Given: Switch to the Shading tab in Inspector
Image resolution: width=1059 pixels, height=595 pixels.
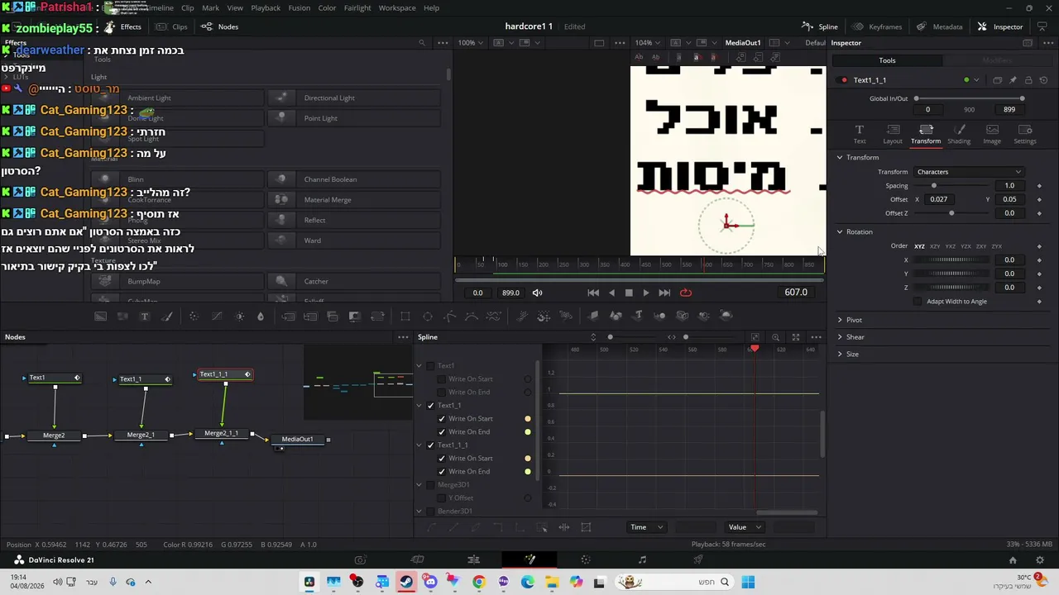Looking at the screenshot, I should pos(959,134).
